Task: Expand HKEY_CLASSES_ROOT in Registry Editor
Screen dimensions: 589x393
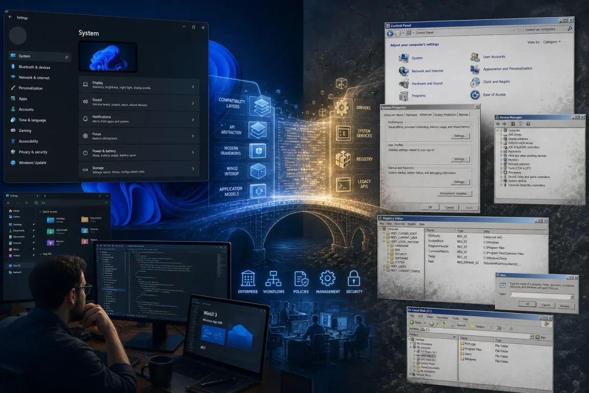Action: (x=384, y=233)
